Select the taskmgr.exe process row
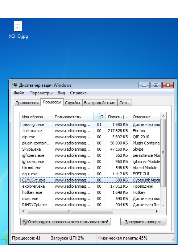Image resolution: width=178 pixels, height=245 pixels. point(90,124)
